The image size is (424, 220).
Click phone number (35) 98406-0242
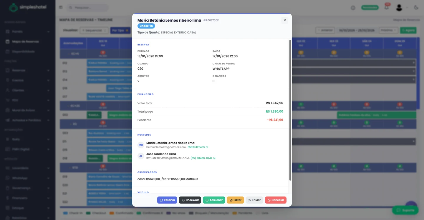tap(201, 158)
